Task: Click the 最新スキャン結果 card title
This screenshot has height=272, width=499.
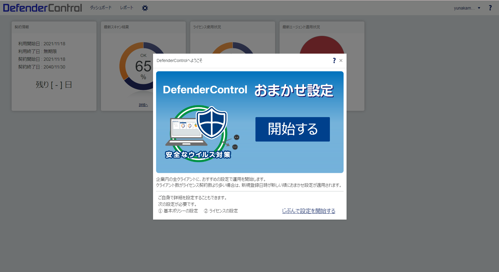Action: pos(116,27)
